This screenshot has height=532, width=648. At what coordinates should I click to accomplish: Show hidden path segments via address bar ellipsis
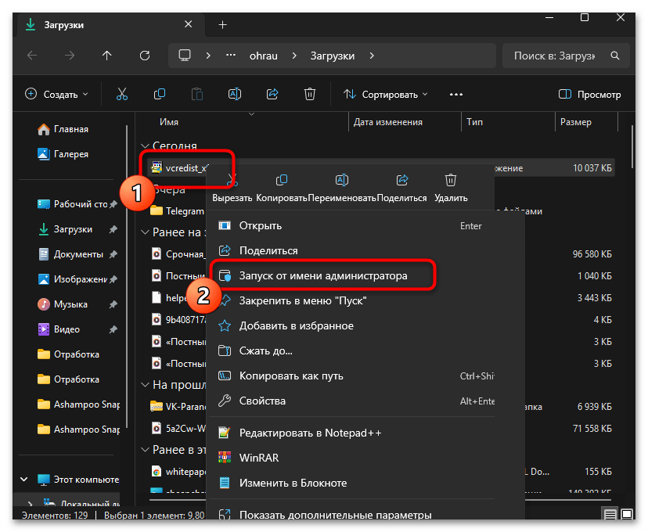coord(231,56)
